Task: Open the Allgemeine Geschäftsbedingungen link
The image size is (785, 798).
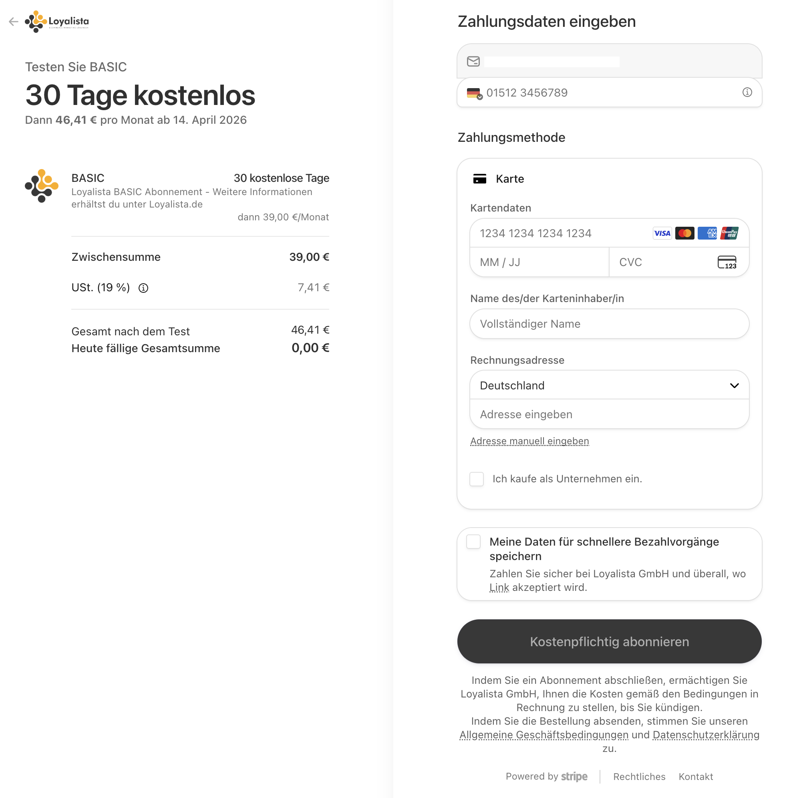Action: 544,735
